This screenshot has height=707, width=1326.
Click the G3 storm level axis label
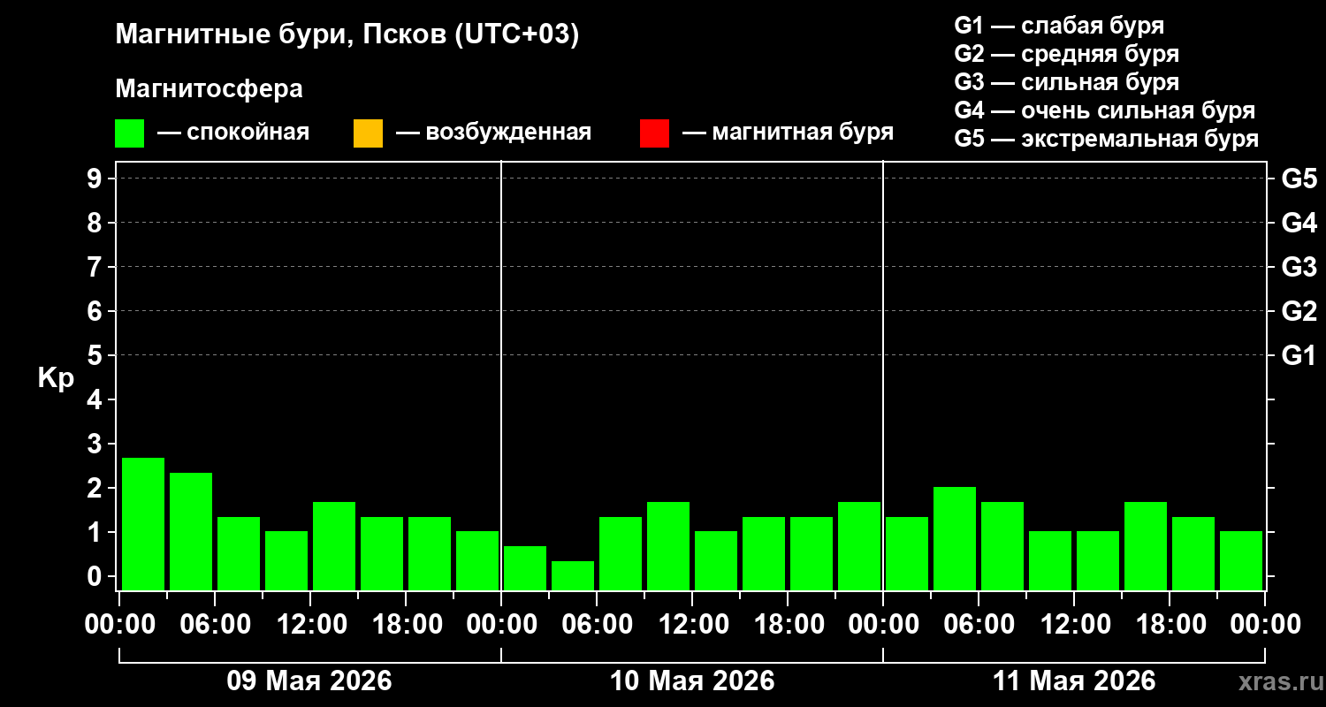coord(1299,267)
